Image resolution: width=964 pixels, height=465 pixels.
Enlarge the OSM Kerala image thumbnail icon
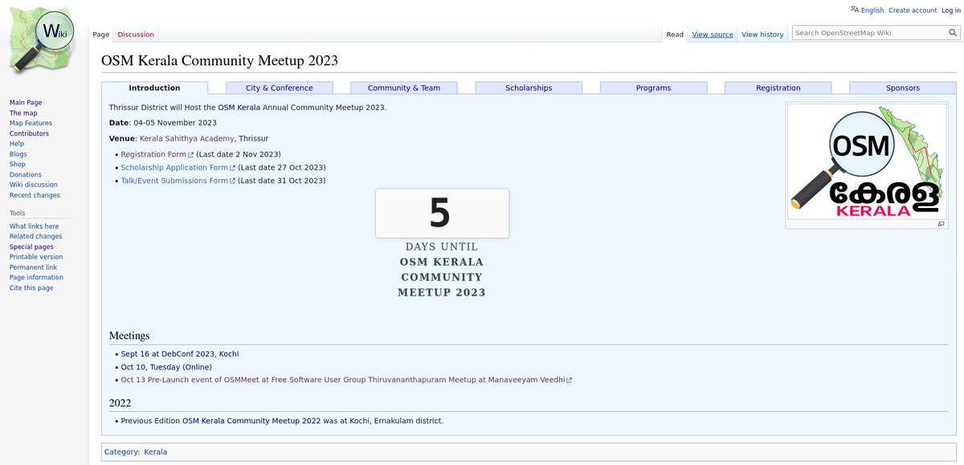[941, 224]
